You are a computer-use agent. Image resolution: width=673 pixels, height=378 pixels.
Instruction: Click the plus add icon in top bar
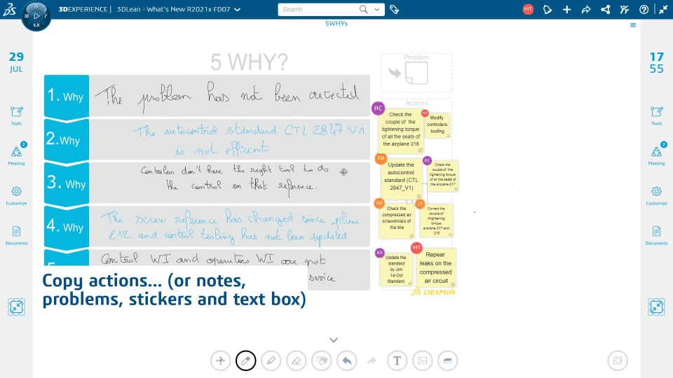(x=567, y=9)
